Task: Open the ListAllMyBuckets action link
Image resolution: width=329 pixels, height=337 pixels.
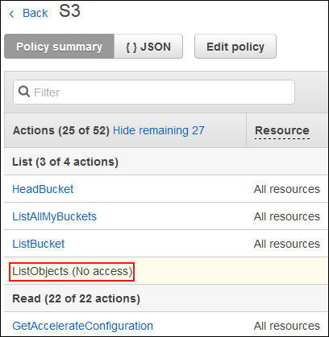Action: pos(54,216)
